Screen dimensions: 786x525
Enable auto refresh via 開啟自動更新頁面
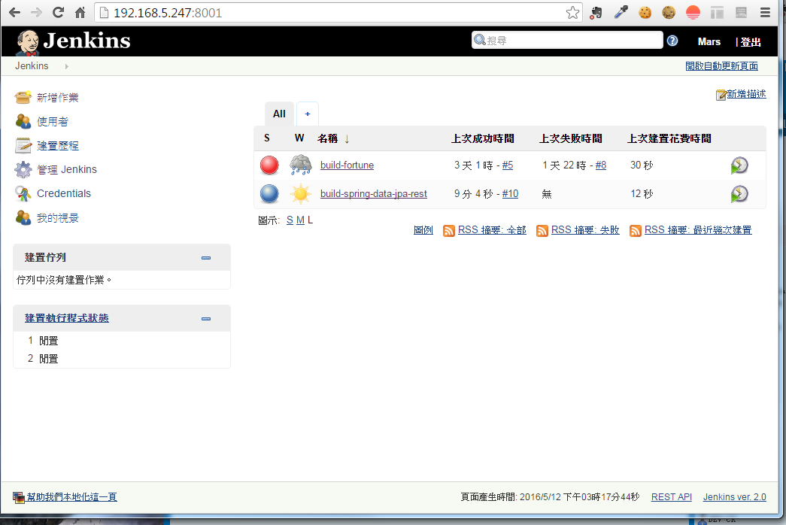click(722, 65)
